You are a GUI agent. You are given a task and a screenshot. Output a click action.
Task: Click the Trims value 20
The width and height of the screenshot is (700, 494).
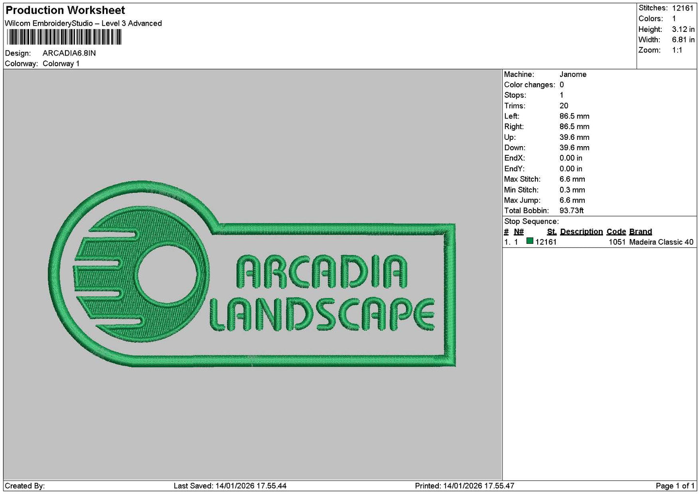click(564, 106)
